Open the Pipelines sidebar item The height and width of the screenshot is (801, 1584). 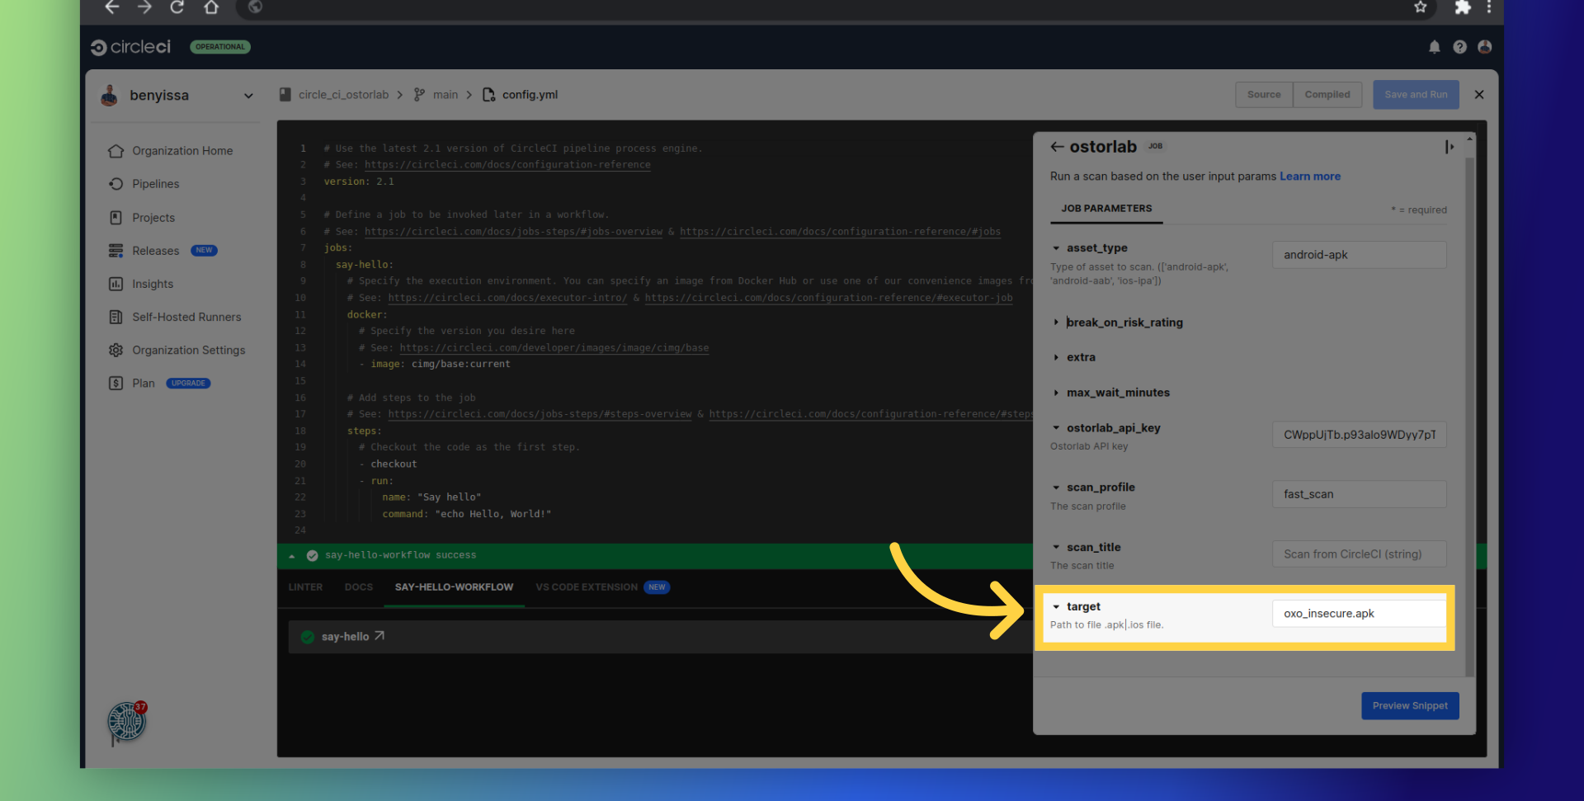[155, 184]
